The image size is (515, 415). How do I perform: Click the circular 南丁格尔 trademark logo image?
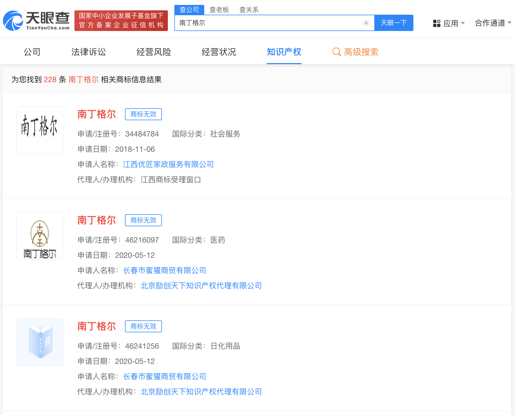(40, 236)
